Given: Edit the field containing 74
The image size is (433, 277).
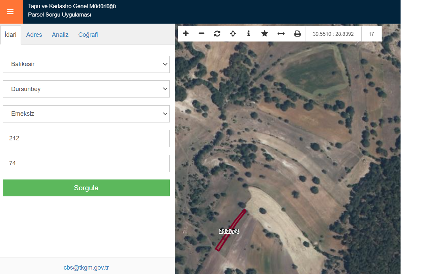Looking at the screenshot, I should click(x=86, y=163).
